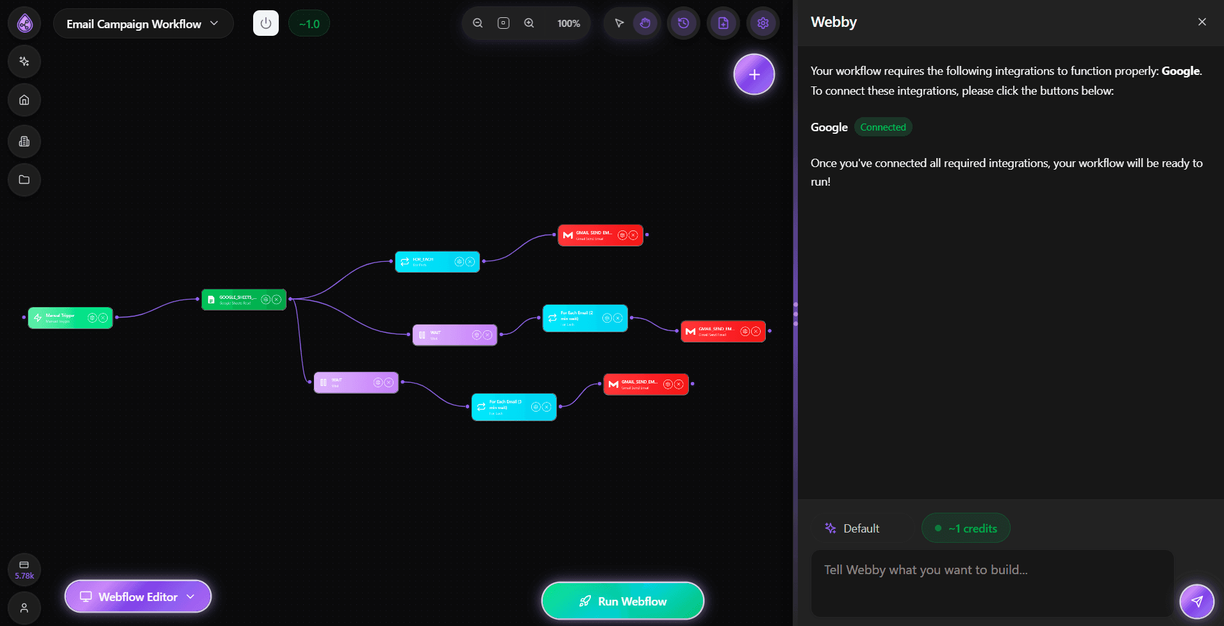Toggle the workflow power button near the title
The image size is (1224, 626).
point(265,23)
